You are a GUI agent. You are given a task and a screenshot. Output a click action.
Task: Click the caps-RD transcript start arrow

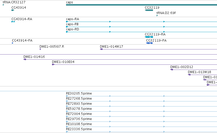point(67,32)
